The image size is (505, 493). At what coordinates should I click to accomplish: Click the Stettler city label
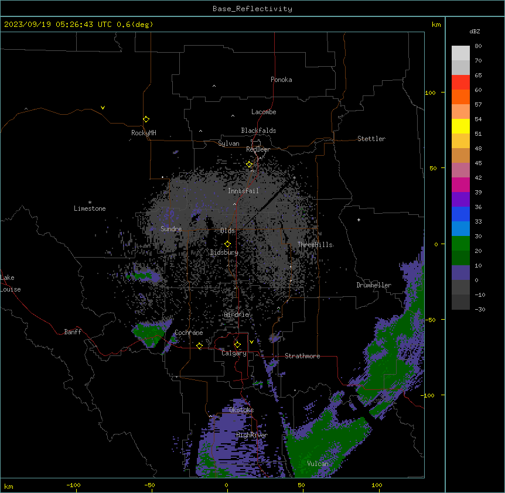pyautogui.click(x=371, y=139)
